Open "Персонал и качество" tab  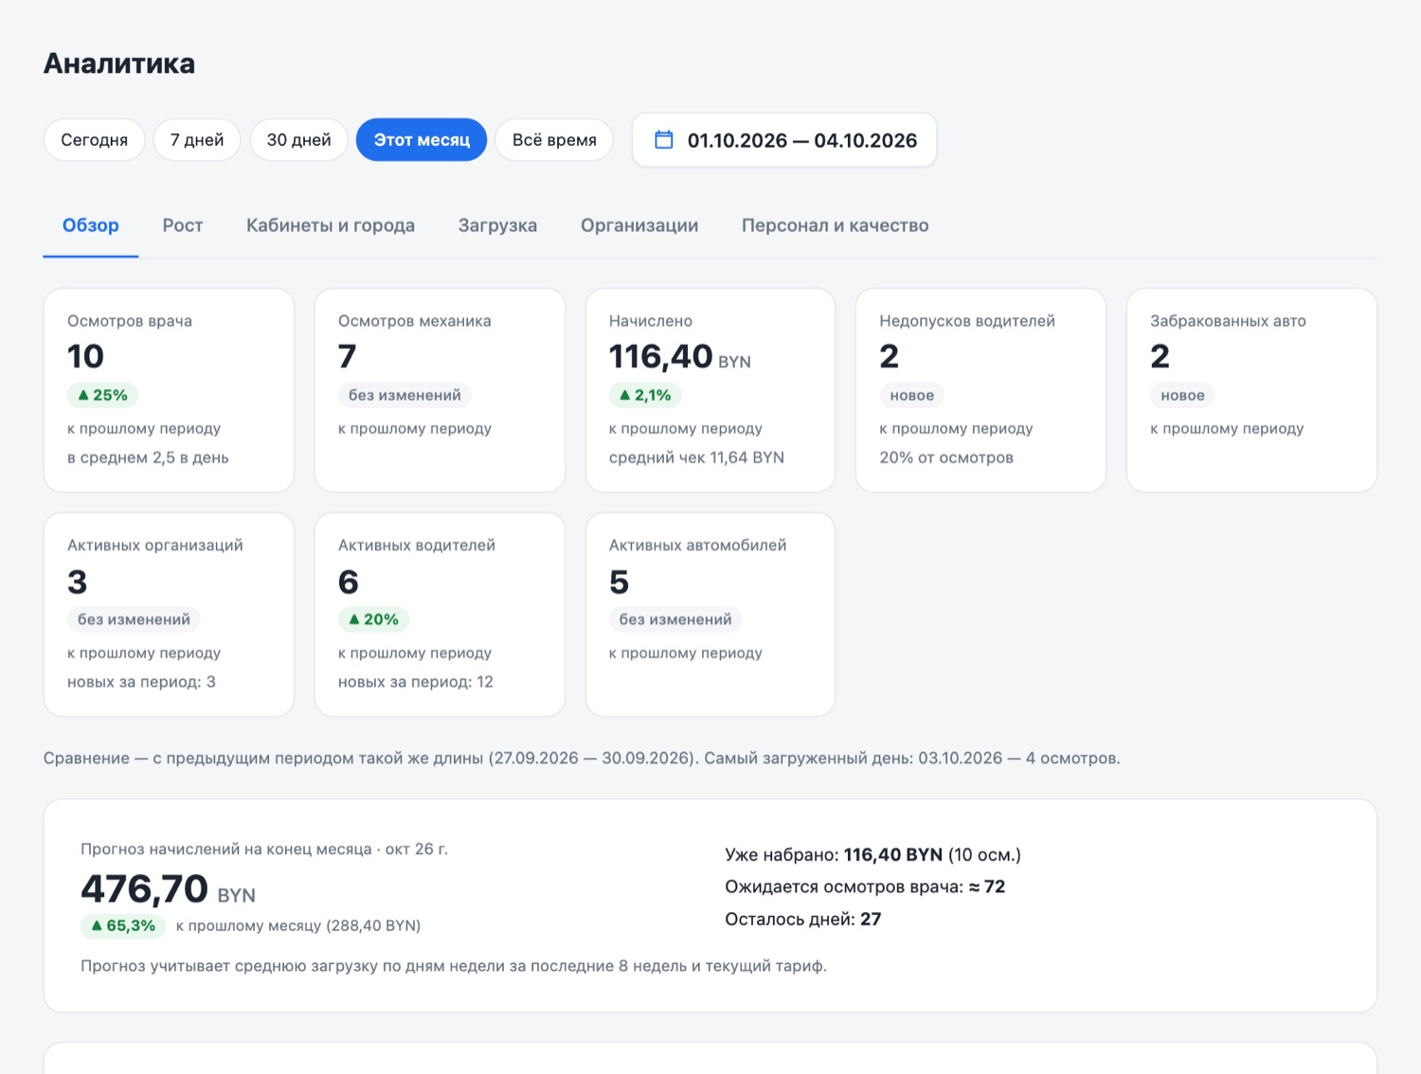[x=835, y=225]
